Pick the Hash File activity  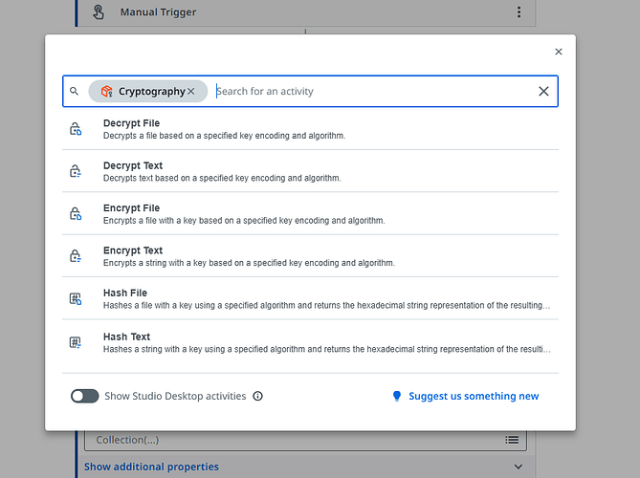pos(310,298)
